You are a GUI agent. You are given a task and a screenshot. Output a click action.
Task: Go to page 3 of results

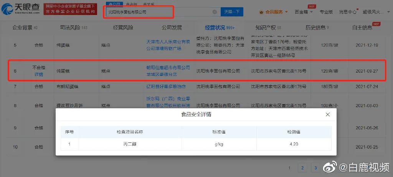tap(315, 168)
